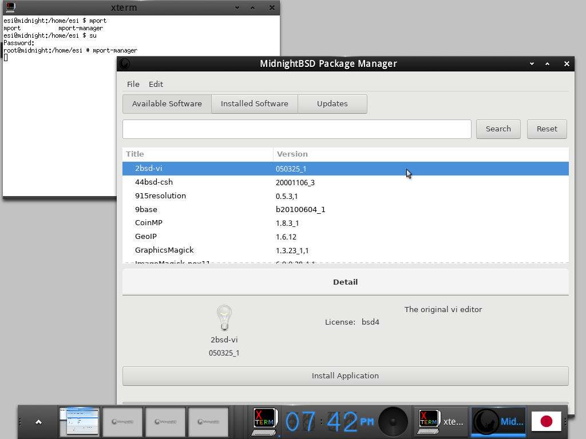
Task: Switch workspace using the second pager thumbnail
Action: pyautogui.click(x=122, y=421)
